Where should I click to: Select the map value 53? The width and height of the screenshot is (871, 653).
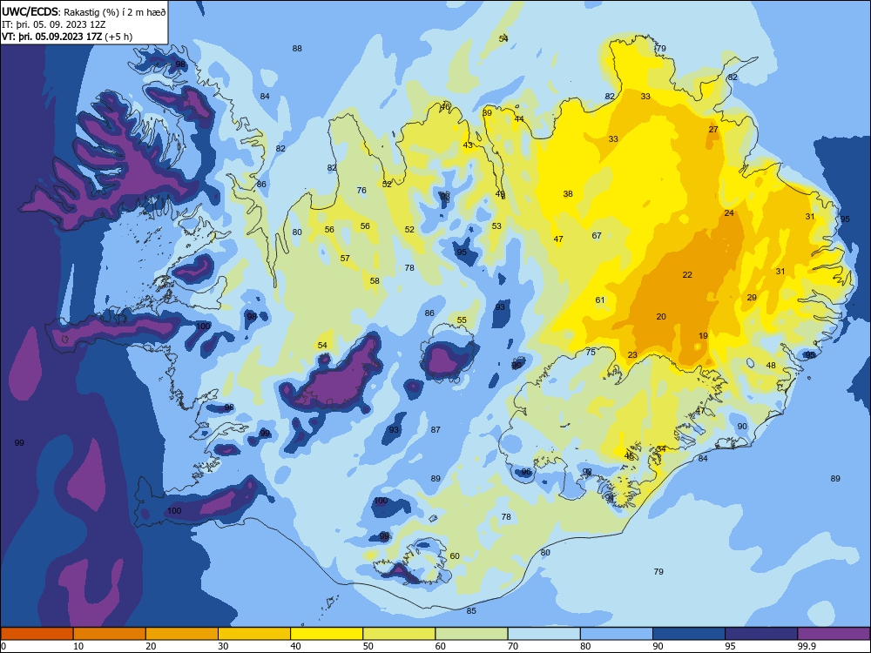click(x=496, y=226)
